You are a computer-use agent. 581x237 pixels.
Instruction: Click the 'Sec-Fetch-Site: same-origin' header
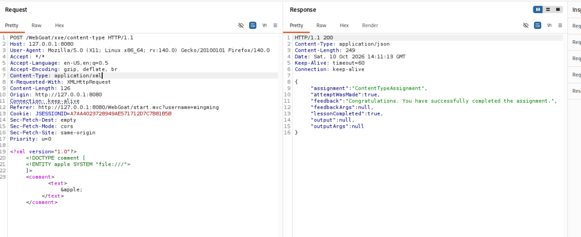point(53,133)
